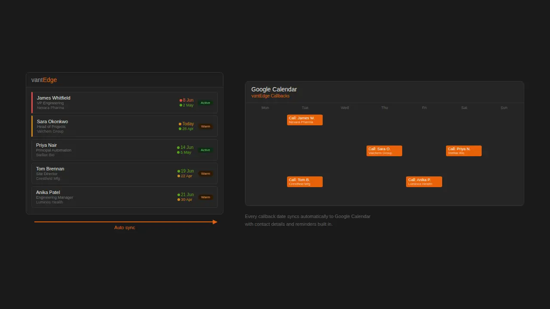Click the Google Calendar title
The width and height of the screenshot is (550, 309).
(274, 89)
